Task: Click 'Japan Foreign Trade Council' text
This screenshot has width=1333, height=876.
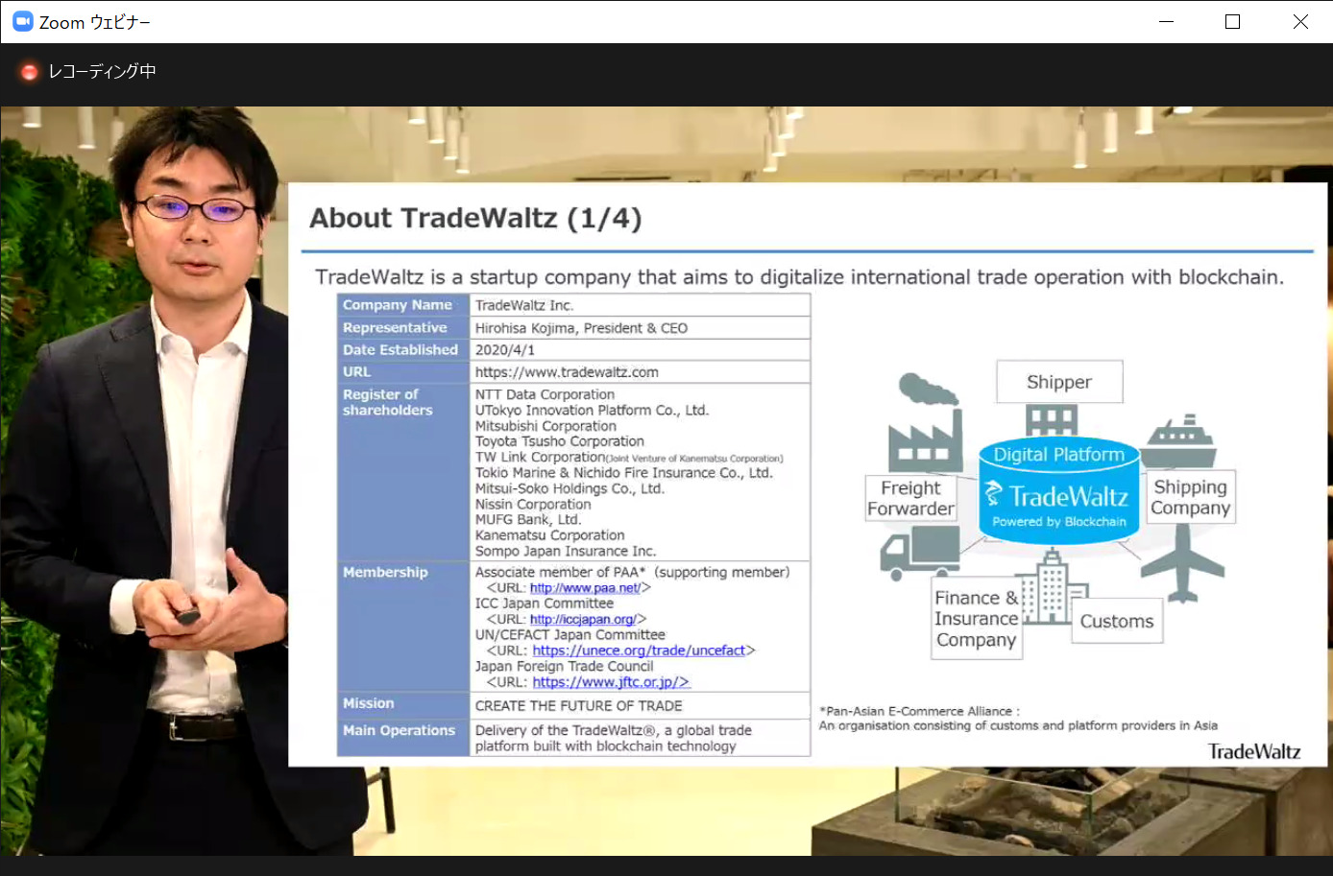Action: coord(564,667)
